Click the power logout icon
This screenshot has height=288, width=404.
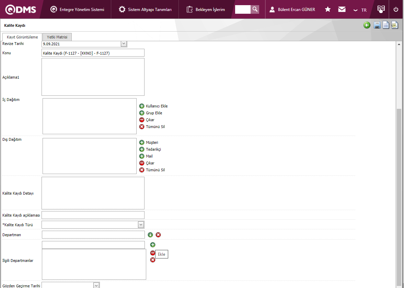point(396,9)
